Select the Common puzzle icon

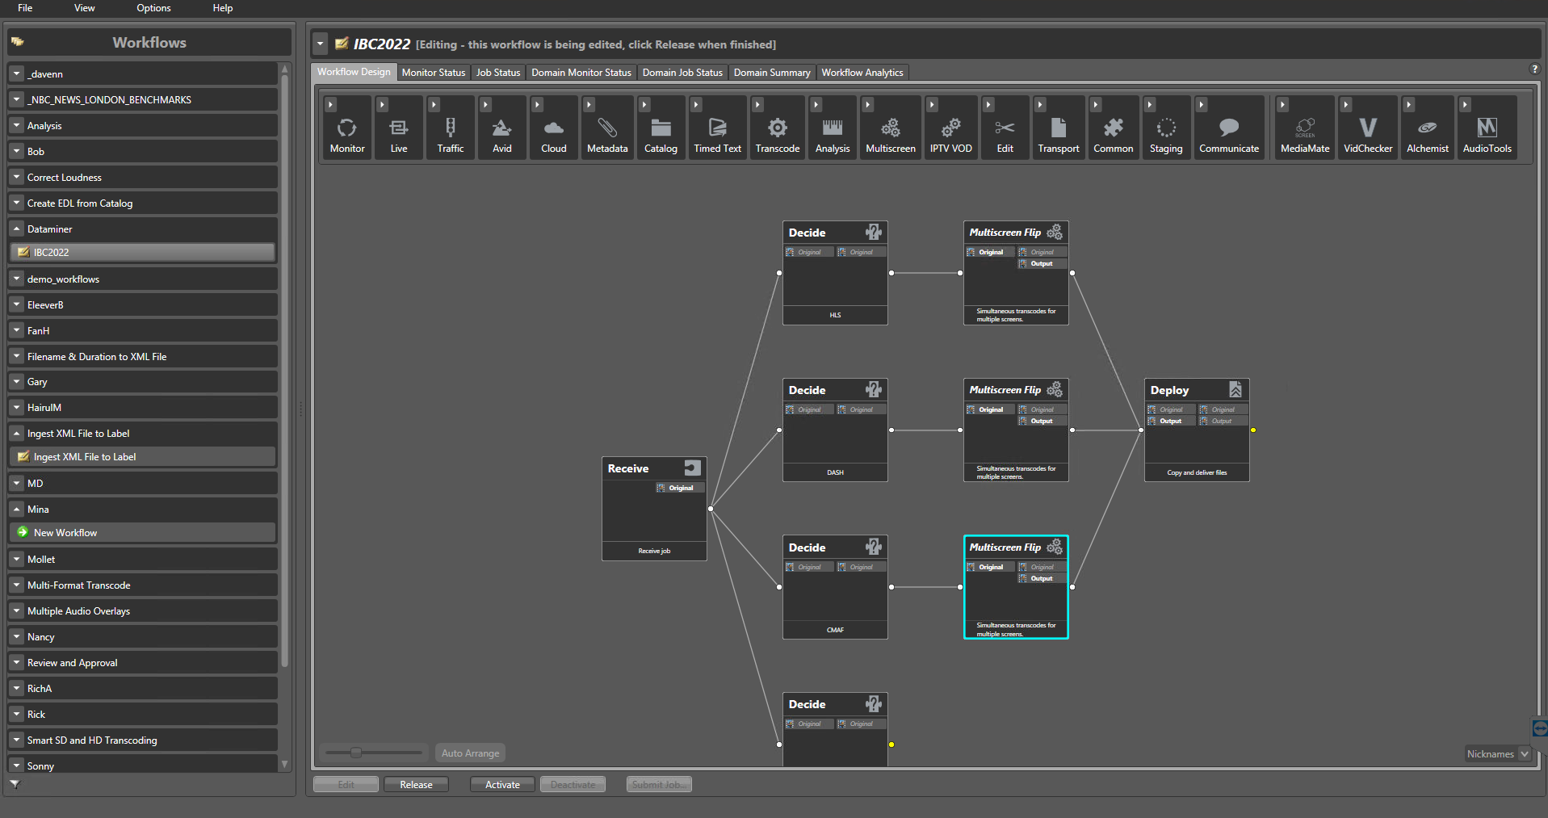(x=1114, y=128)
